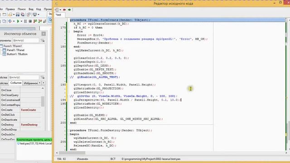Clear the component filter icon
The width and height of the screenshot is (290, 163).
click(43, 40)
